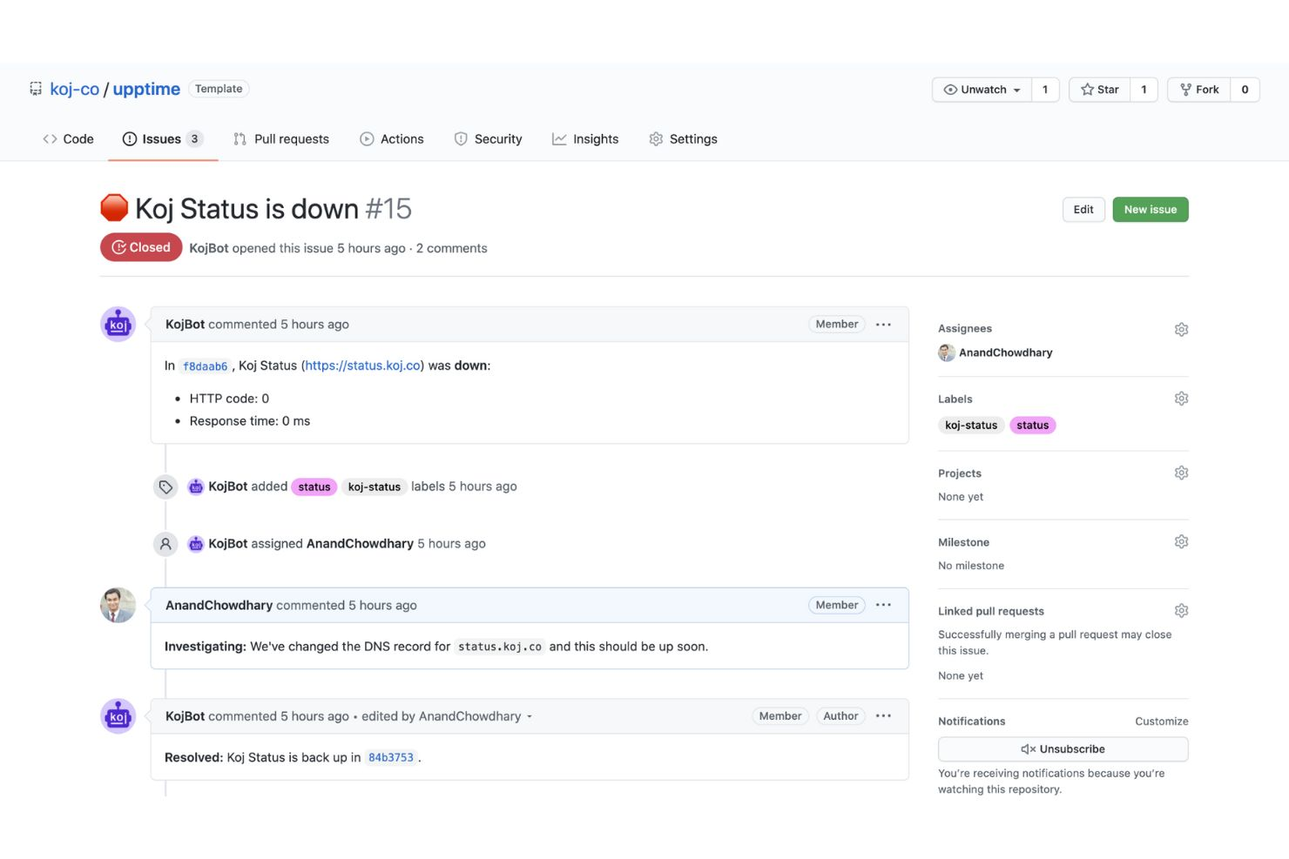Open the repository Settings tab
The height and width of the screenshot is (859, 1289).
pyautogui.click(x=683, y=139)
